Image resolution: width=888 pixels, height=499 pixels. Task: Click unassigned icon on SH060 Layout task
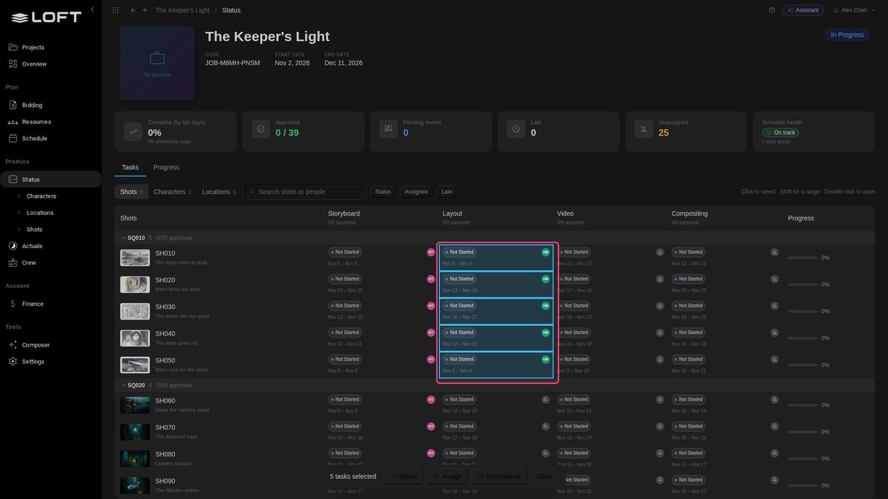[x=545, y=400]
